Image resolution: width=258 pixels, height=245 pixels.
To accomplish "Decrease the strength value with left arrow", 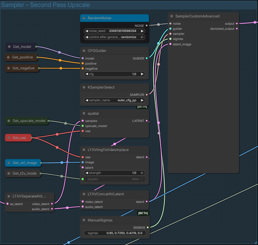I will click(x=86, y=173).
